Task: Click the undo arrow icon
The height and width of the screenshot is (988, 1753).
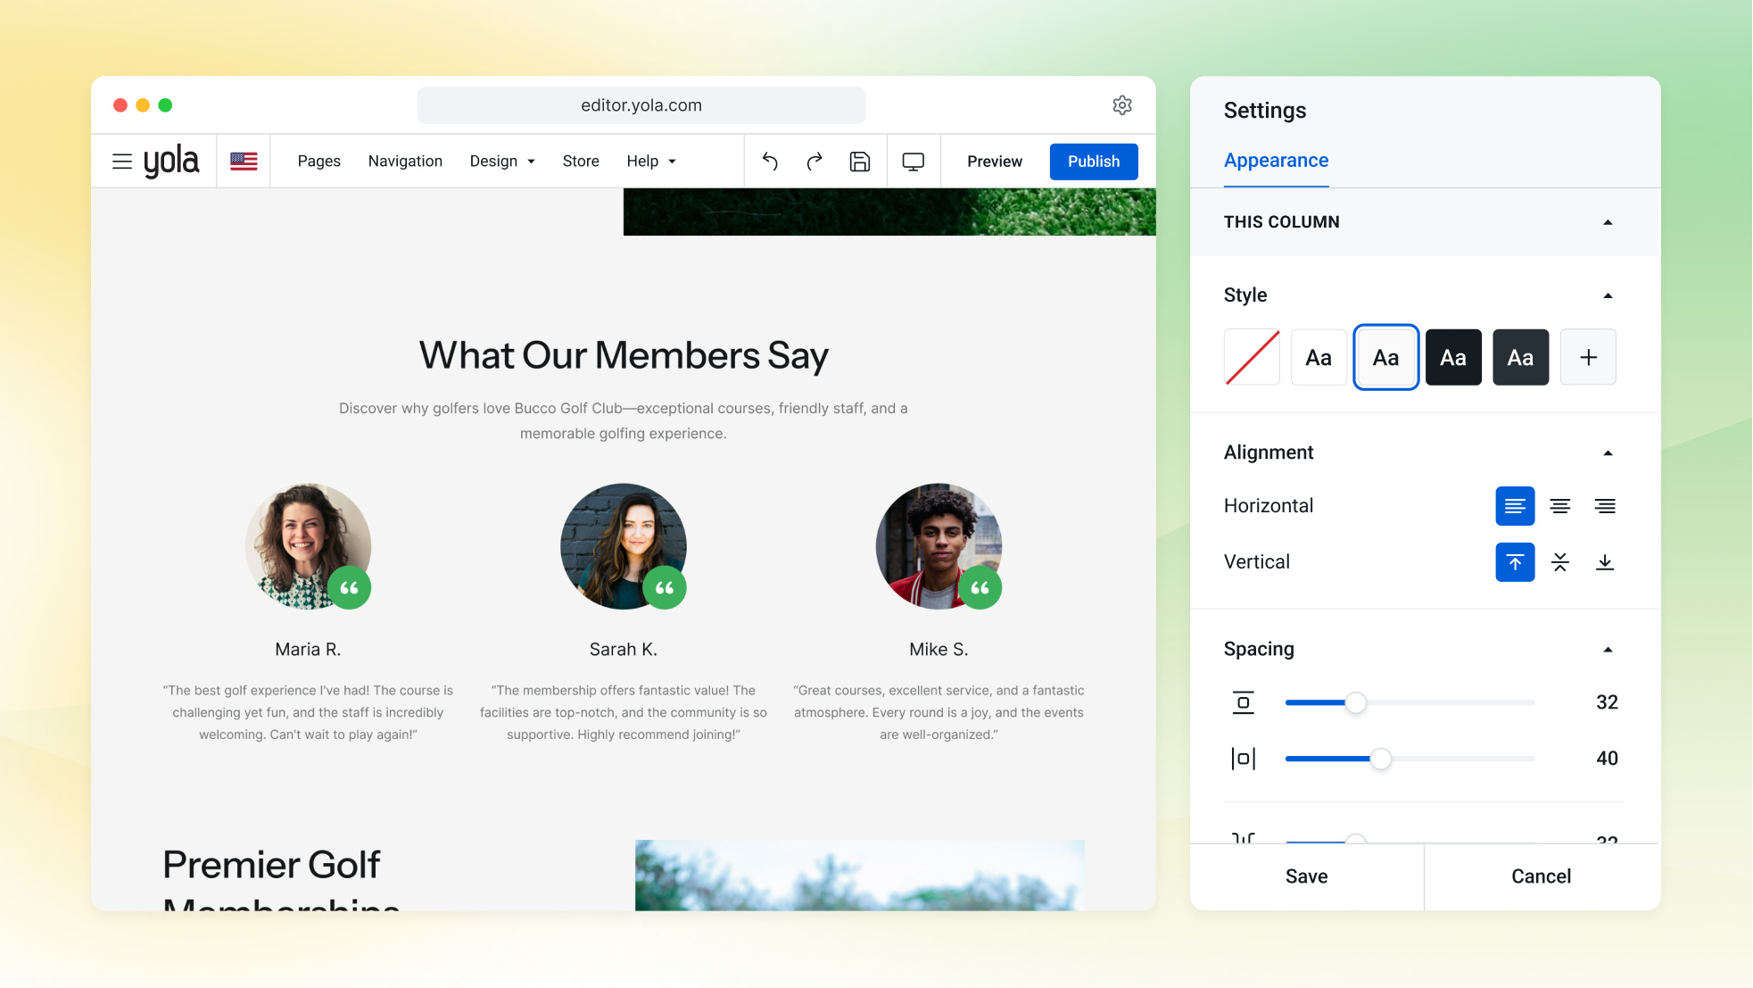Action: [770, 162]
